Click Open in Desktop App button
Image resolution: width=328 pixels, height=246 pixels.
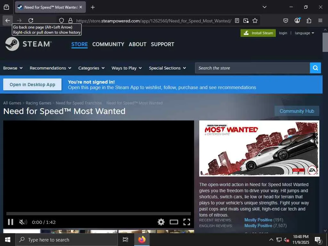point(32,85)
